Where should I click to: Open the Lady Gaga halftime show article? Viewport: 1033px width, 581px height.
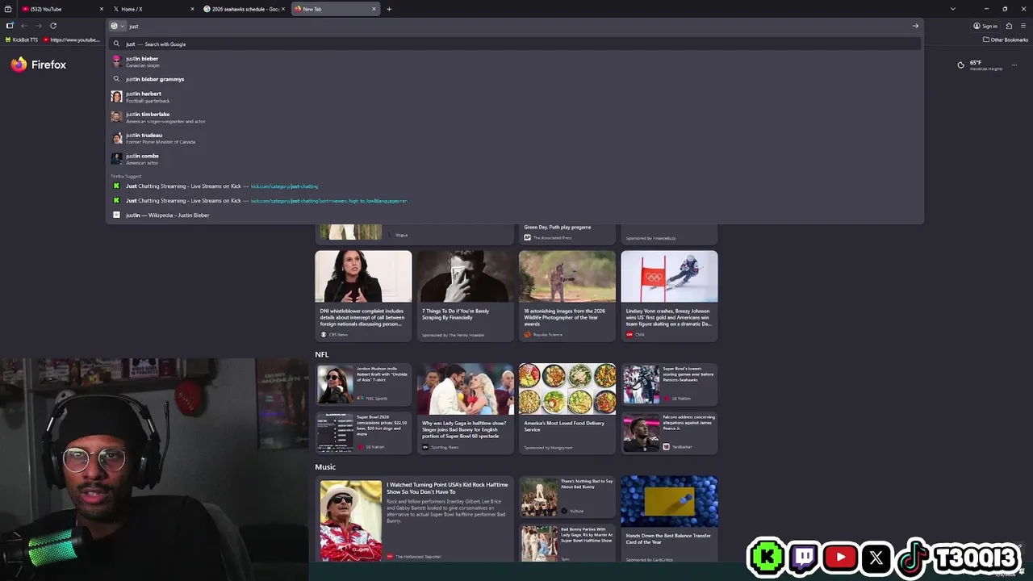click(465, 408)
